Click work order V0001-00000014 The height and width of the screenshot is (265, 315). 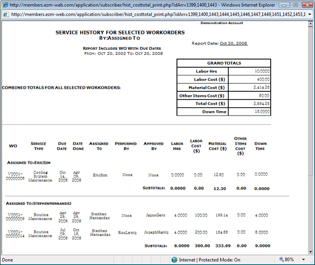click(15, 234)
